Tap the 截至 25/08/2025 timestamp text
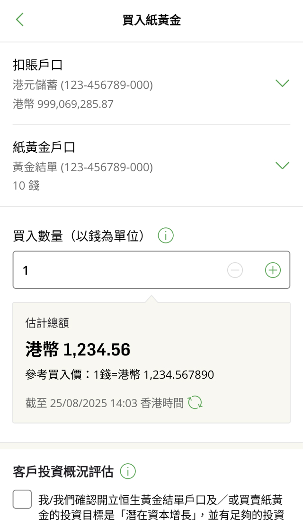This screenshot has height=520, width=303. point(104,403)
